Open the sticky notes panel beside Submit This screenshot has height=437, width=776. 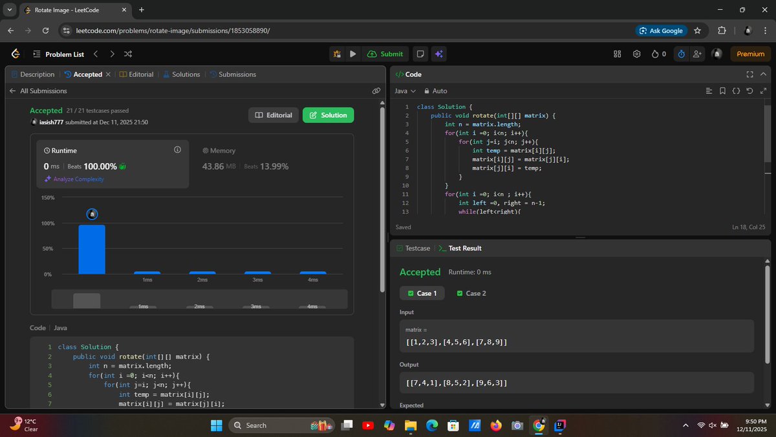(x=421, y=54)
